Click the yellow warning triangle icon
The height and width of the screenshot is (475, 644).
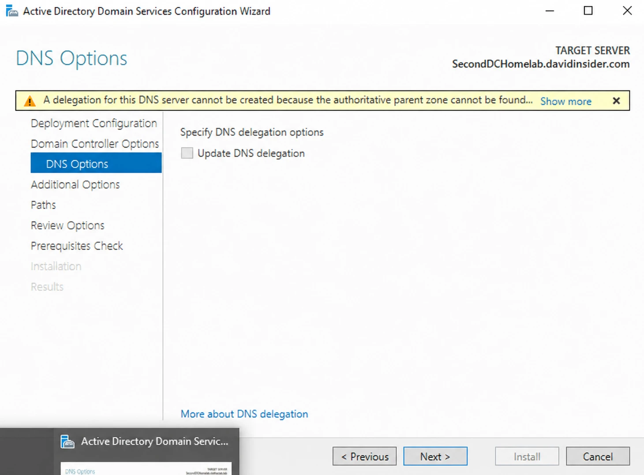(30, 101)
